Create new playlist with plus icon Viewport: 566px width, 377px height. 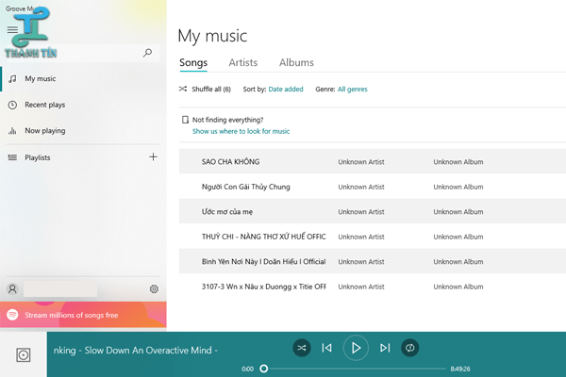point(153,156)
